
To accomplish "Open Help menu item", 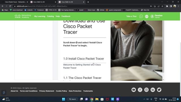I will [x=58, y=16].
